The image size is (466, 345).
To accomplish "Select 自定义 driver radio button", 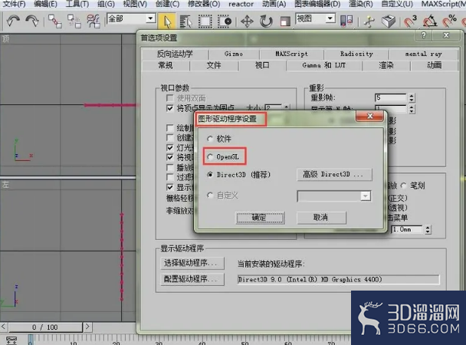I will pyautogui.click(x=210, y=195).
